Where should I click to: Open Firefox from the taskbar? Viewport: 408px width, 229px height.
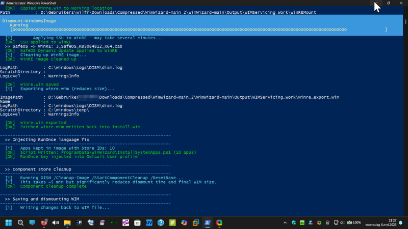click(x=44, y=222)
